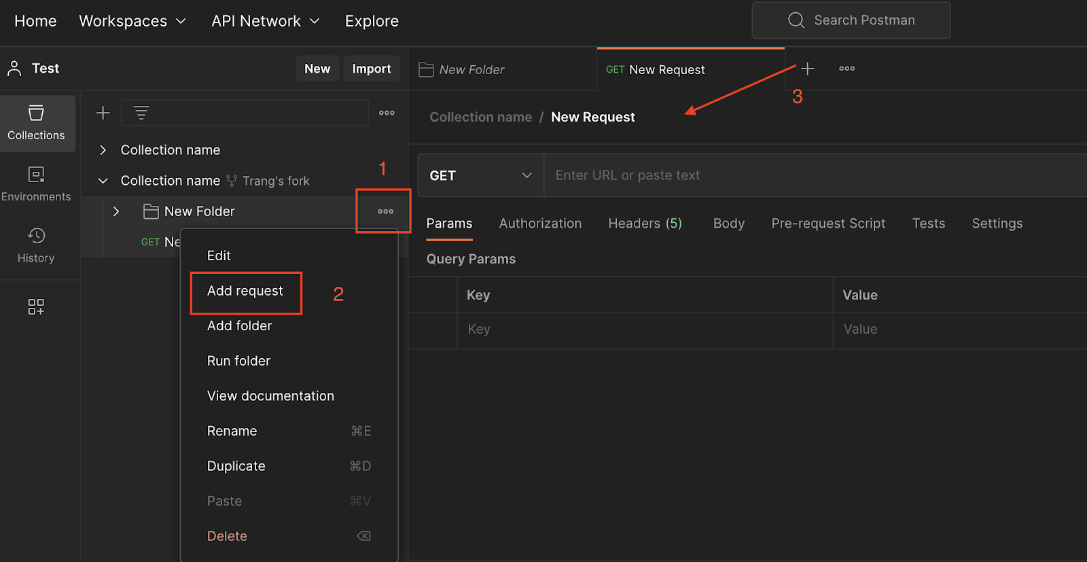Click the New Folder folder icon in tree
The height and width of the screenshot is (562, 1087).
(151, 211)
